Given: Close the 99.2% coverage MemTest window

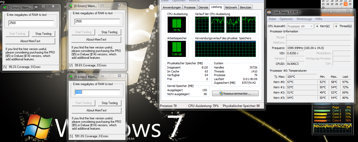Looking at the screenshot, I should [x=54, y=6].
